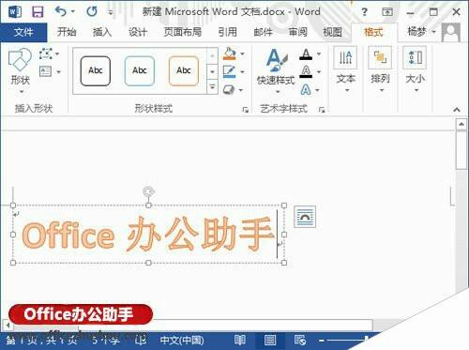Screen dimensions: 469x350
Task: Open the 文件 File tab
Action: tap(23, 32)
